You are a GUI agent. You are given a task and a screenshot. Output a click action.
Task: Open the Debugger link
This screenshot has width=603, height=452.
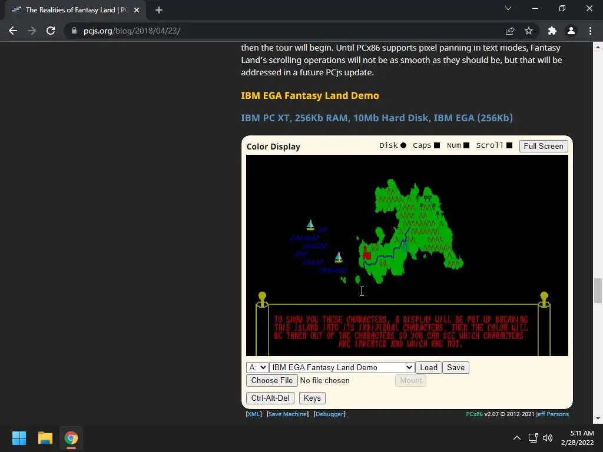330,414
